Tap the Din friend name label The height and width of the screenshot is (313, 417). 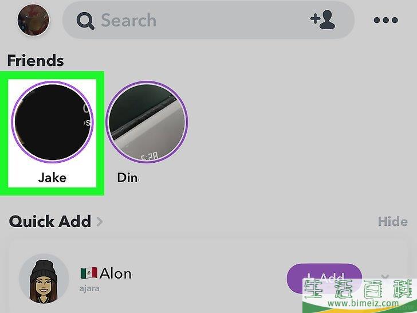click(x=128, y=178)
